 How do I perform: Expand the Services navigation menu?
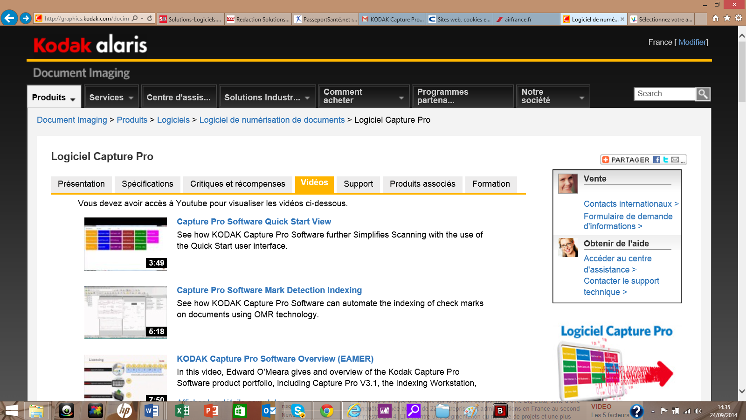(x=111, y=97)
